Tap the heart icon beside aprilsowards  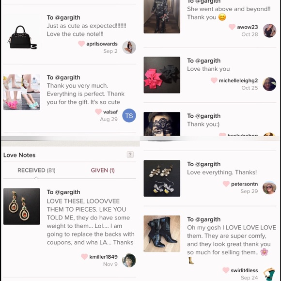tap(81, 44)
